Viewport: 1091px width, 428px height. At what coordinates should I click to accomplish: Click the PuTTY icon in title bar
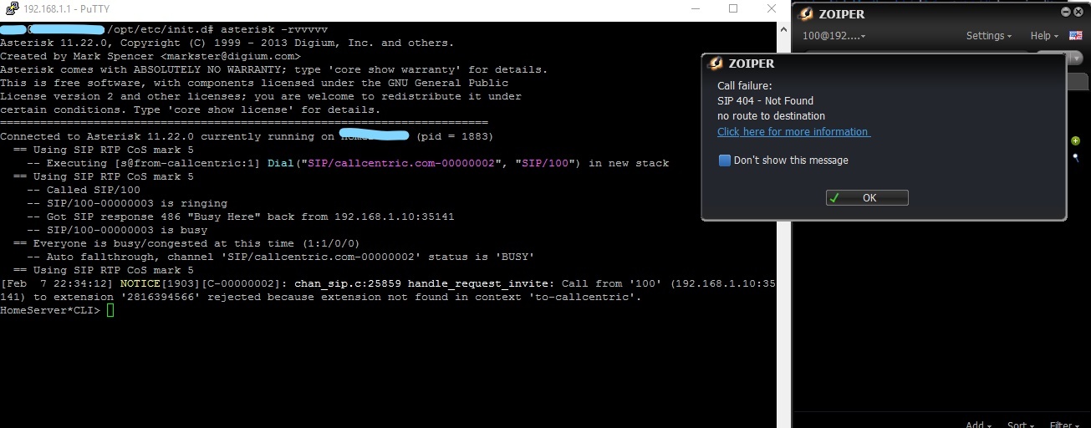pyautogui.click(x=10, y=8)
